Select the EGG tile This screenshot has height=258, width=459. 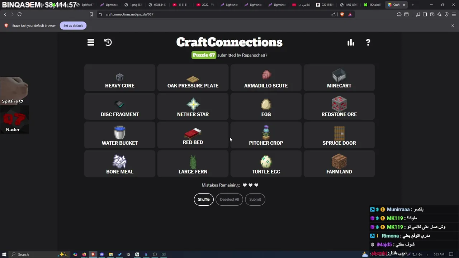[266, 106]
